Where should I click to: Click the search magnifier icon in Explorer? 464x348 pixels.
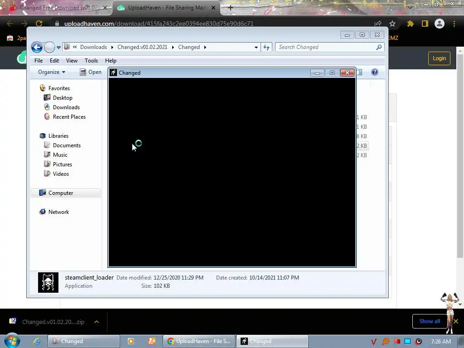[379, 47]
